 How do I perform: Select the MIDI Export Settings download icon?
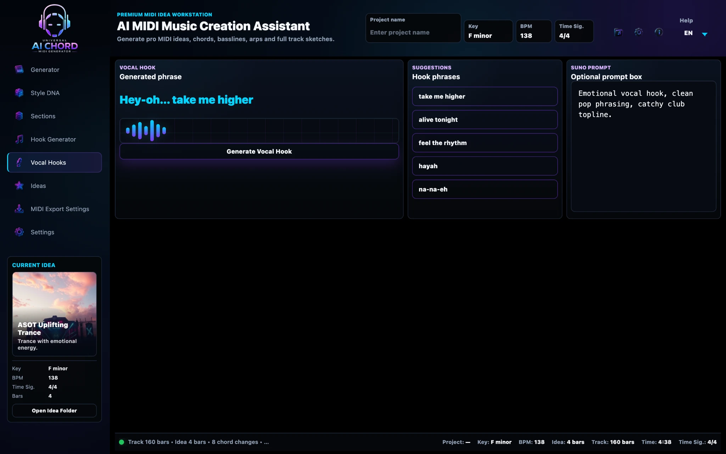coord(19,209)
